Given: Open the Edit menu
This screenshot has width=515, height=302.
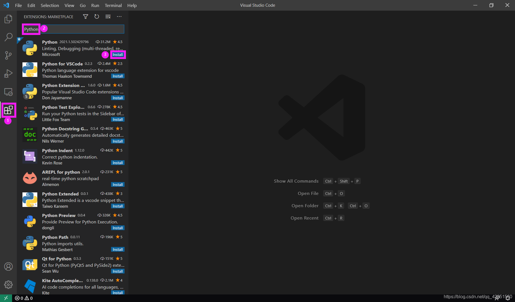Looking at the screenshot, I should point(31,5).
